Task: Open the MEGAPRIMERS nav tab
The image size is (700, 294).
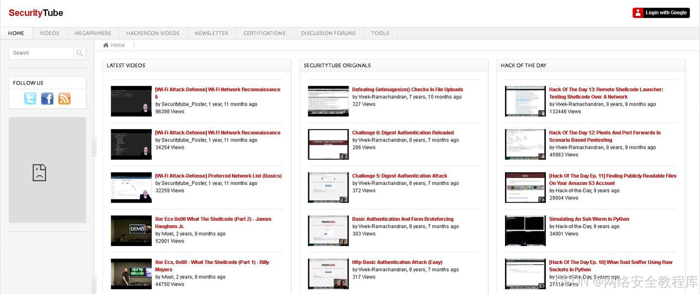Action: point(93,33)
